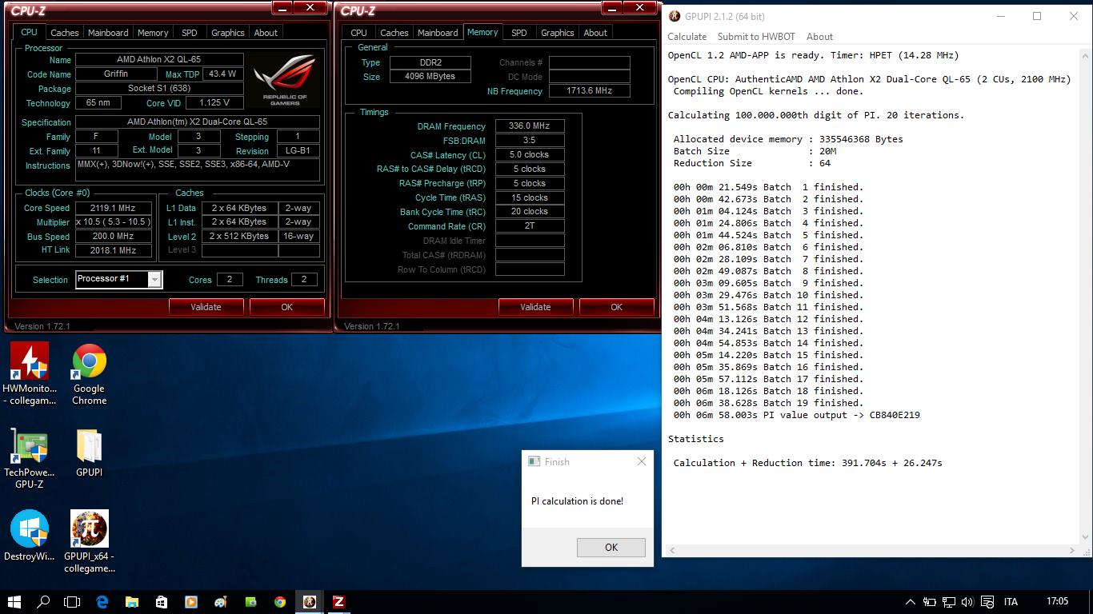Click OK in the Finish dialog
The image size is (1093, 614).
point(611,548)
